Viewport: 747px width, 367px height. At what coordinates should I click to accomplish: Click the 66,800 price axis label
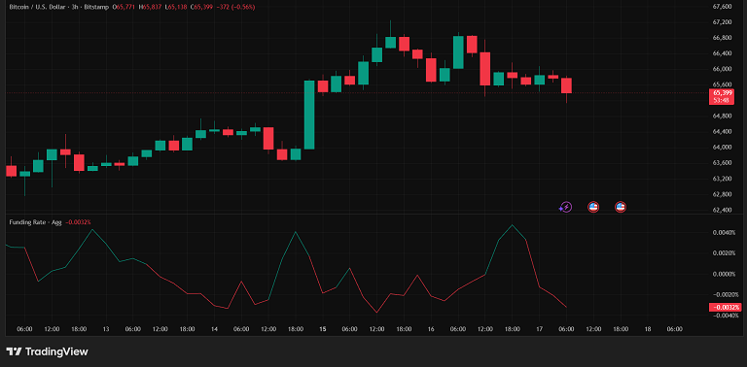[x=723, y=38]
